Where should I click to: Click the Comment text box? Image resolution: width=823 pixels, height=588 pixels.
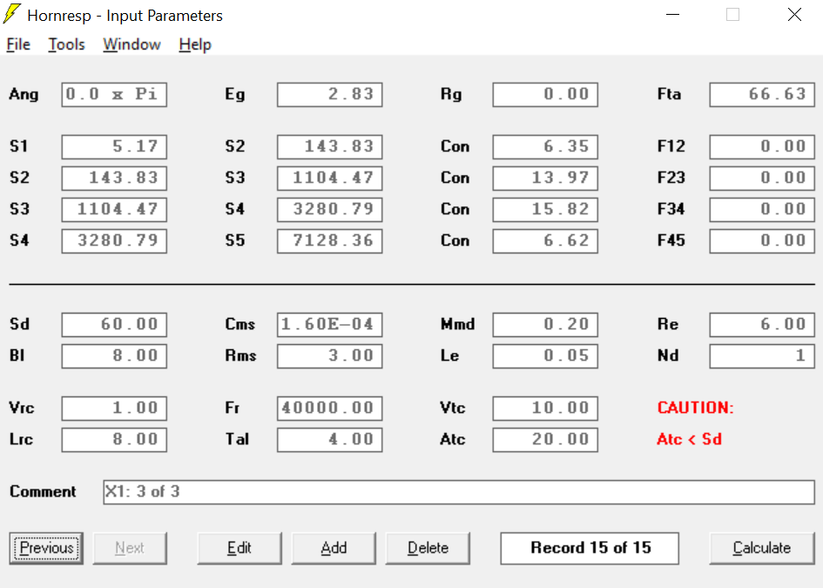pos(459,492)
